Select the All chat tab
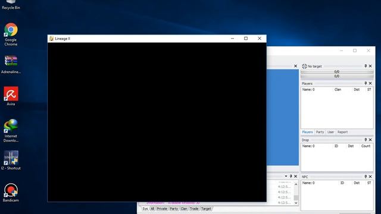Viewport: 381px width, 214px height. [x=152, y=209]
